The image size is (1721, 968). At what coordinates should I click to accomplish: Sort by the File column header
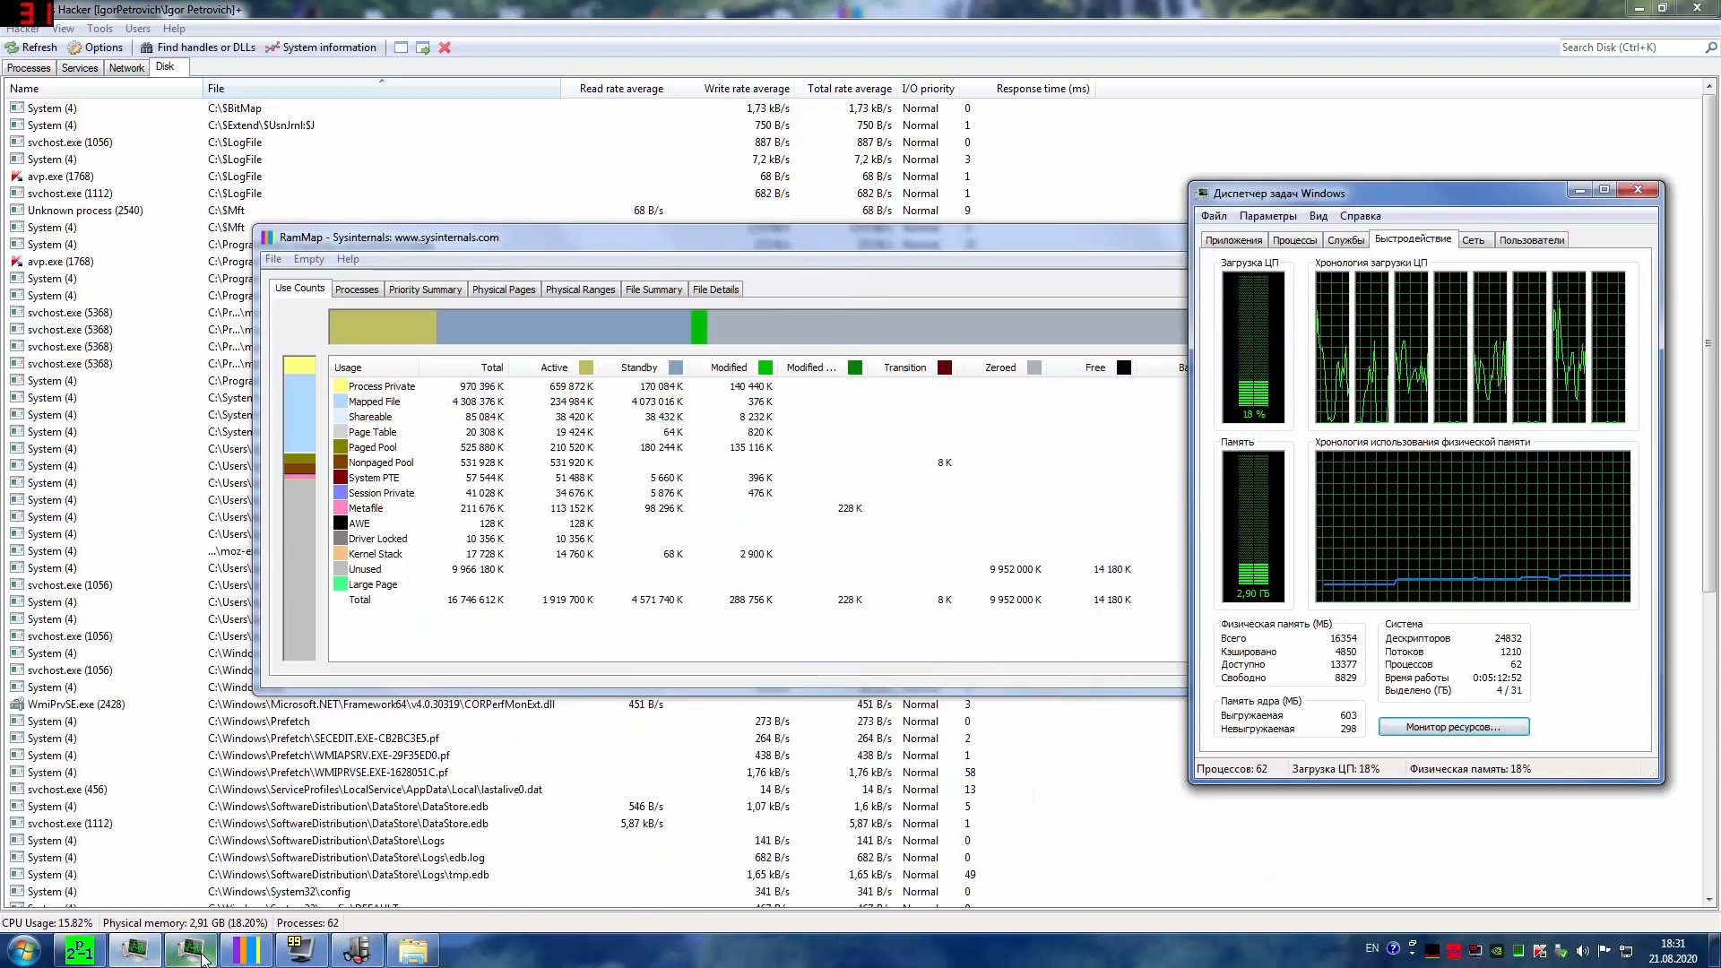216,89
